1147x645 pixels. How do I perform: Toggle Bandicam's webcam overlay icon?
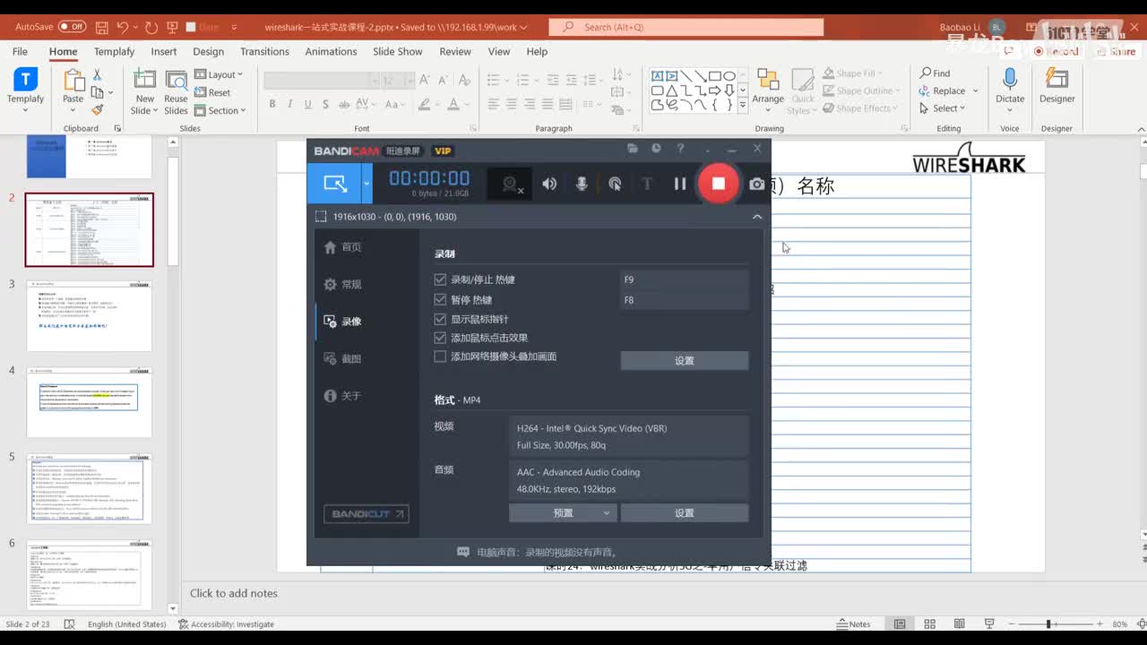[511, 184]
